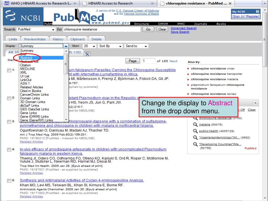Open My NCBI help question-mark icon
Viewport: 268px width, 201px height.
[258, 12]
